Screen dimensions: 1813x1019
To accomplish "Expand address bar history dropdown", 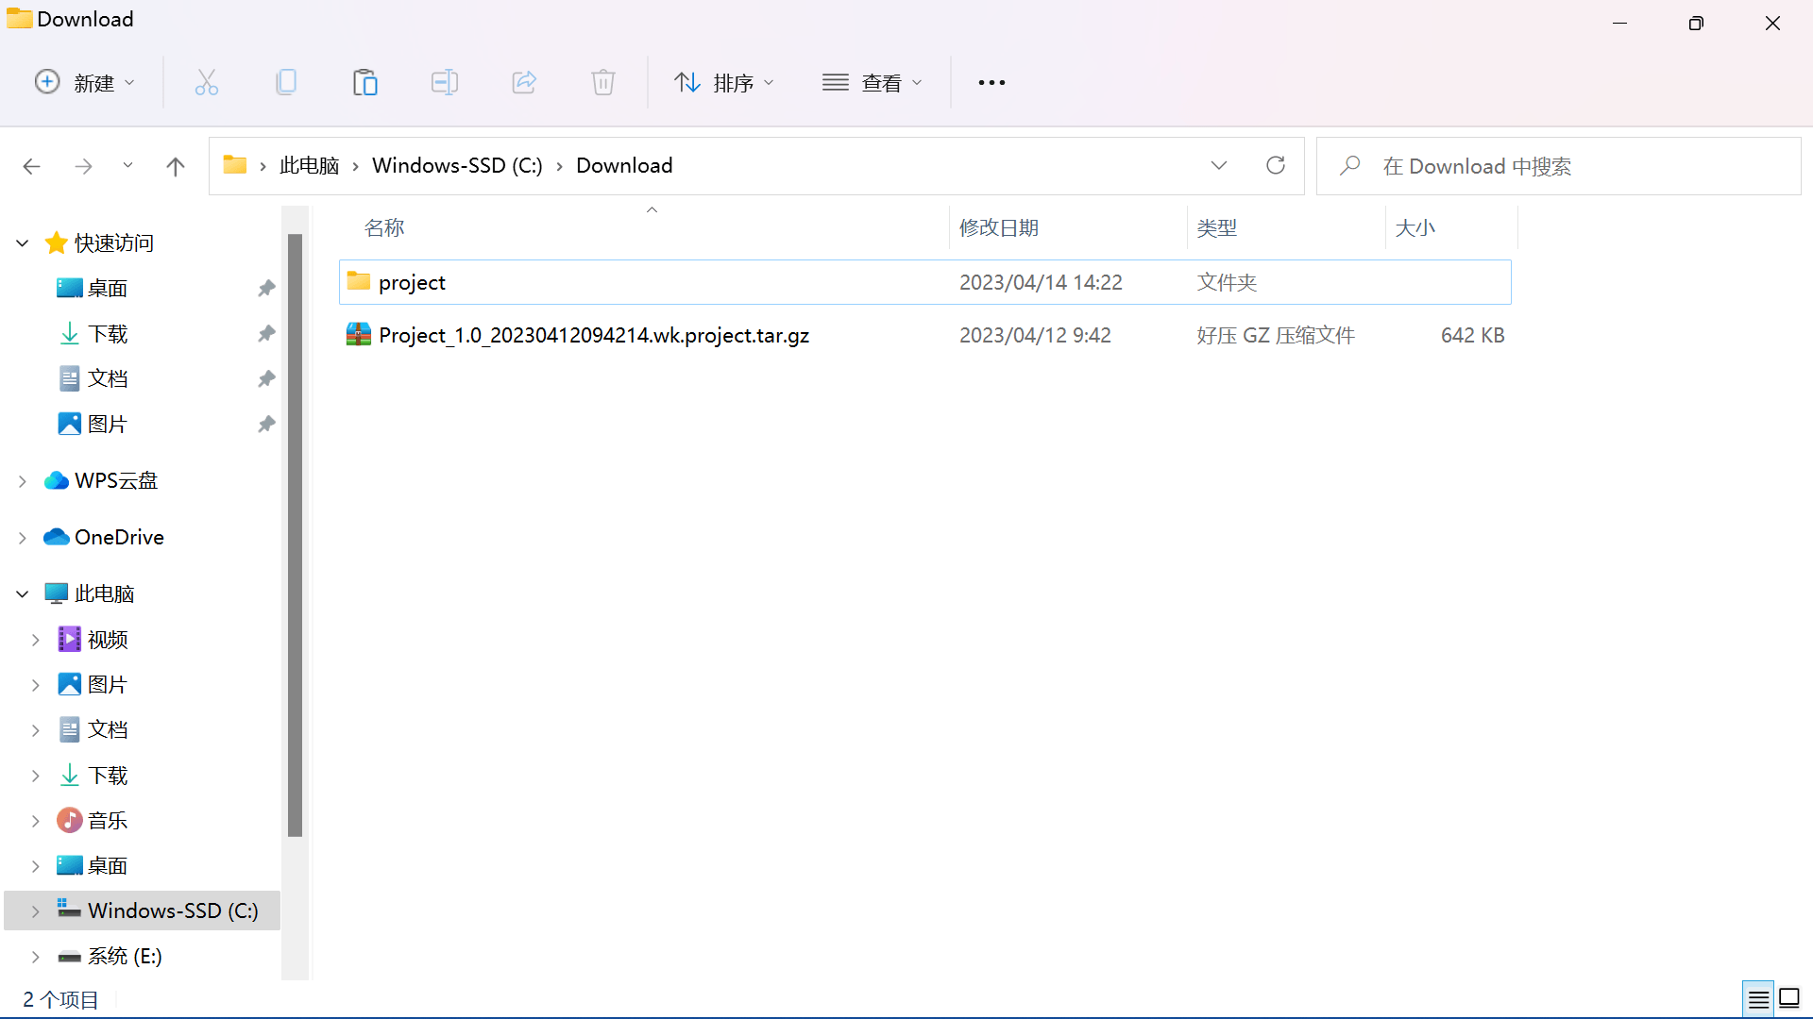I will (1219, 166).
